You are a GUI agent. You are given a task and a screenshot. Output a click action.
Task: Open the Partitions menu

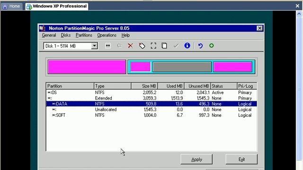pyautogui.click(x=84, y=35)
